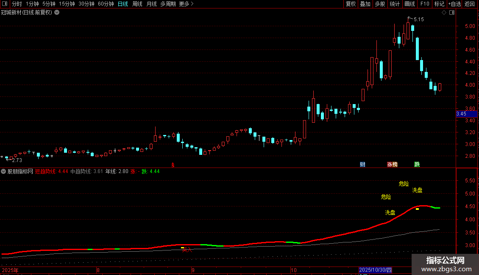This screenshot has width=479, height=275.
Task: Click the diamond icon in chart header
Action: click(444, 13)
